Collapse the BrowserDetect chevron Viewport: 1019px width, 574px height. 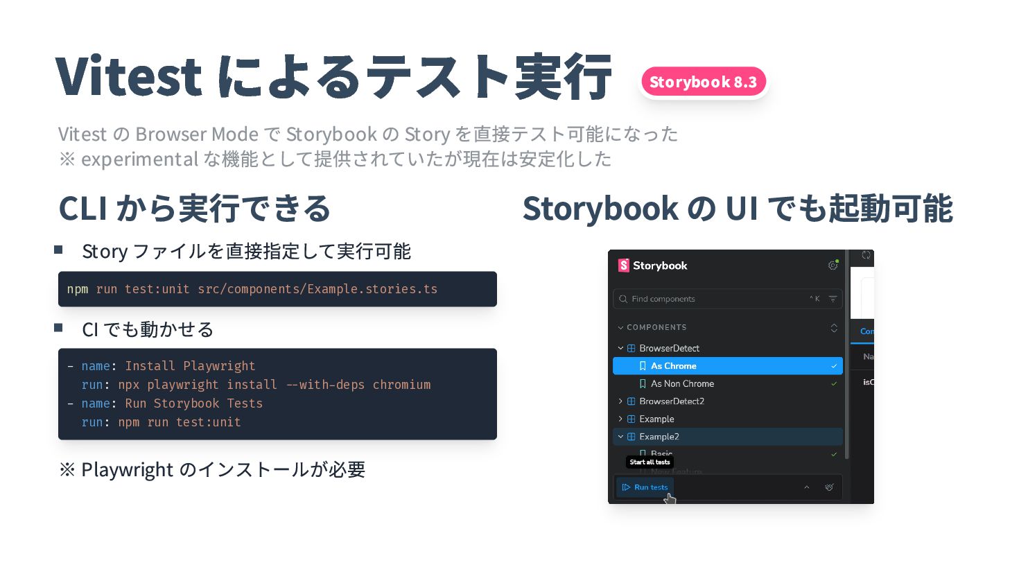tap(620, 348)
